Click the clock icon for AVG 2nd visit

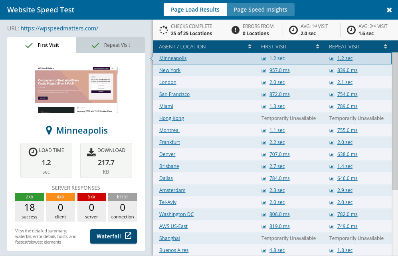coord(351,30)
